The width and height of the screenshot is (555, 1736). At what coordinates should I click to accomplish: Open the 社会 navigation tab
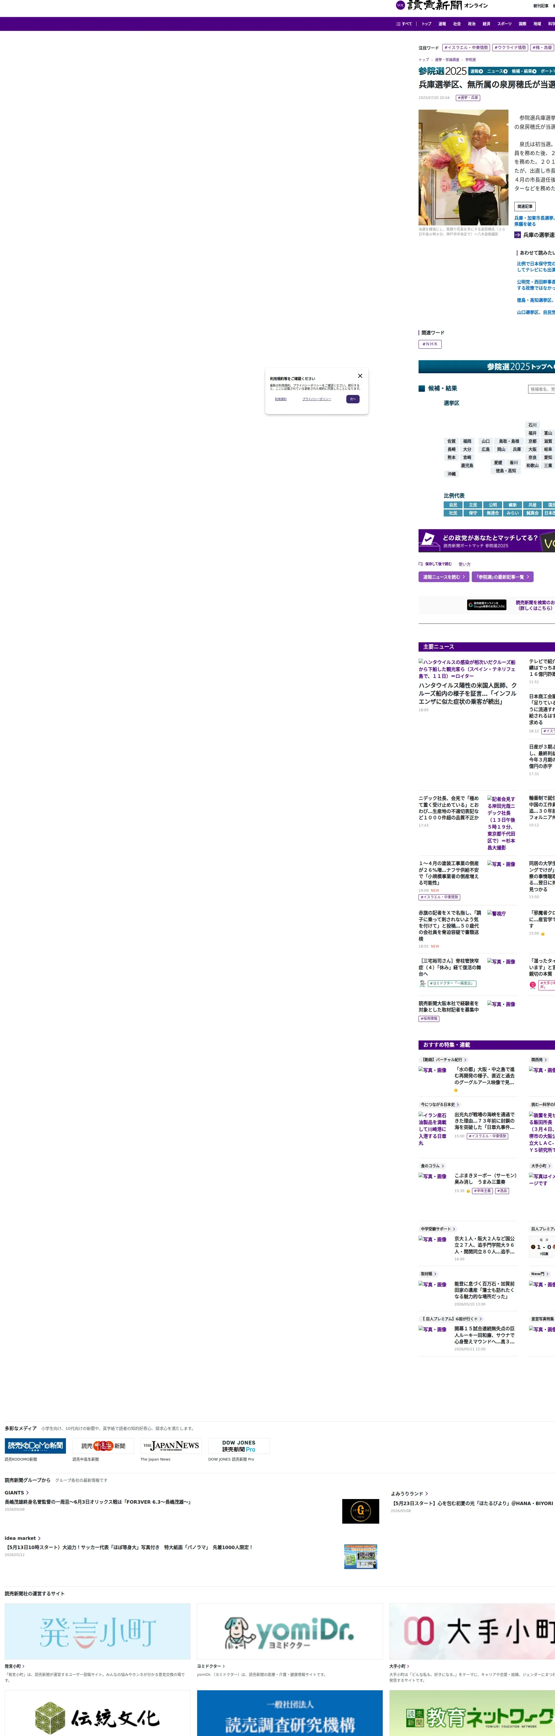(x=457, y=24)
